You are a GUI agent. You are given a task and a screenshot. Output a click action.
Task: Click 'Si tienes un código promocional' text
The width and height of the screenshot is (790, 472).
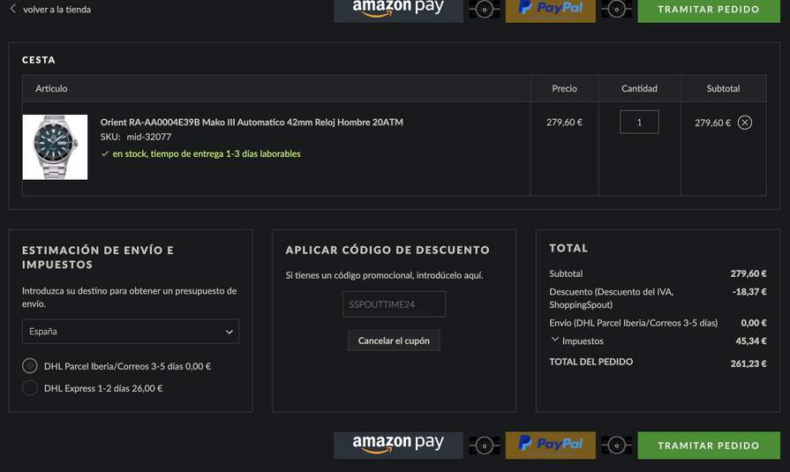point(384,275)
